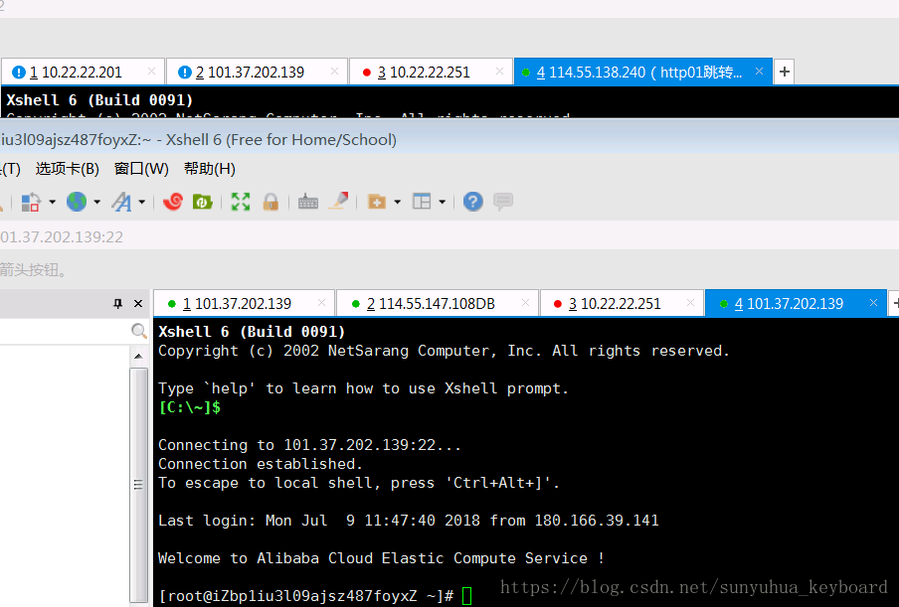Expand the font dropdown arrow
This screenshot has width=899, height=607.
tap(141, 202)
